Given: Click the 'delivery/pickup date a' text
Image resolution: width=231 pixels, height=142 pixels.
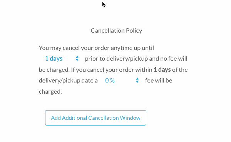Looking at the screenshot, I should [68, 81].
